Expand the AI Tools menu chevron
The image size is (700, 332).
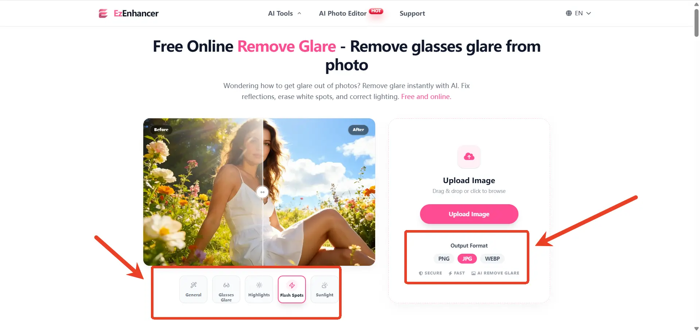tap(299, 13)
